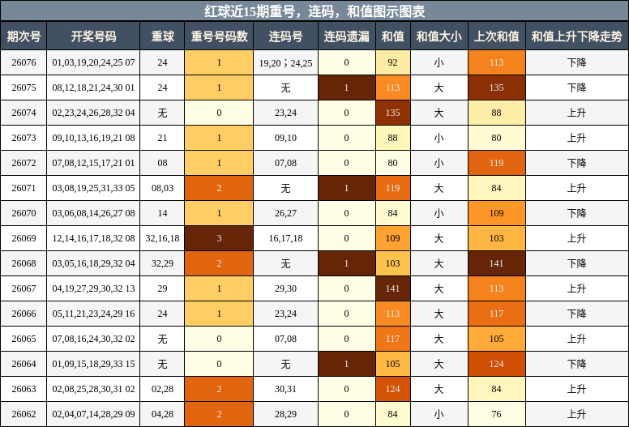Click sum value 92 in row 26076
This screenshot has width=629, height=427.
[x=393, y=62]
